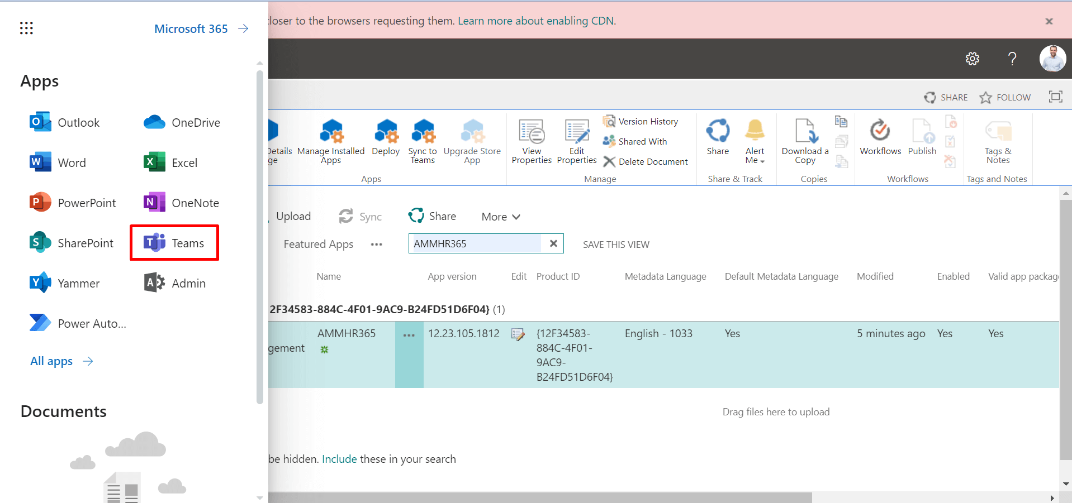This screenshot has width=1072, height=503.
Task: Open Workflows in the ribbon
Action: (x=880, y=137)
